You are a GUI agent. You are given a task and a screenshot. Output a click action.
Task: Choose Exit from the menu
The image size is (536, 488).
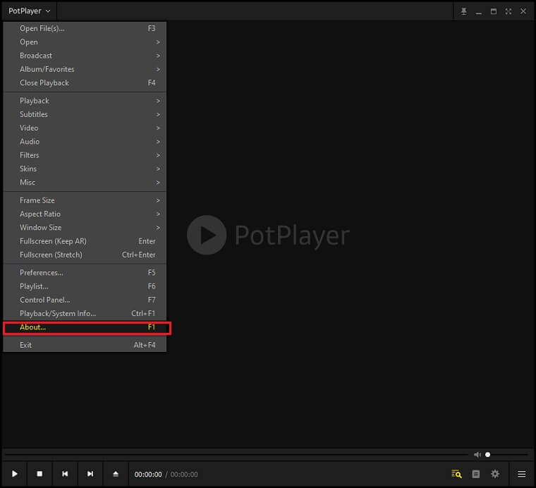pos(85,345)
